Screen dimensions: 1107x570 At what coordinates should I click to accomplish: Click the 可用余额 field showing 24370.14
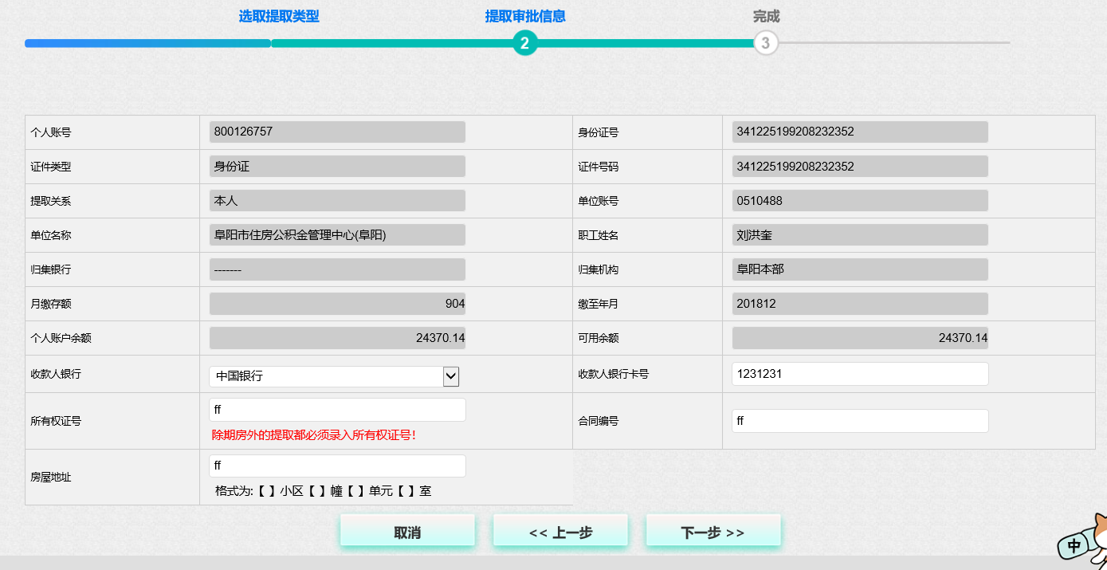pos(860,338)
